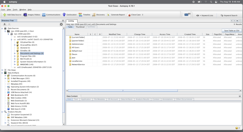Click the Close Case icon
Screen dimensions: 243x132
click(x=129, y=15)
